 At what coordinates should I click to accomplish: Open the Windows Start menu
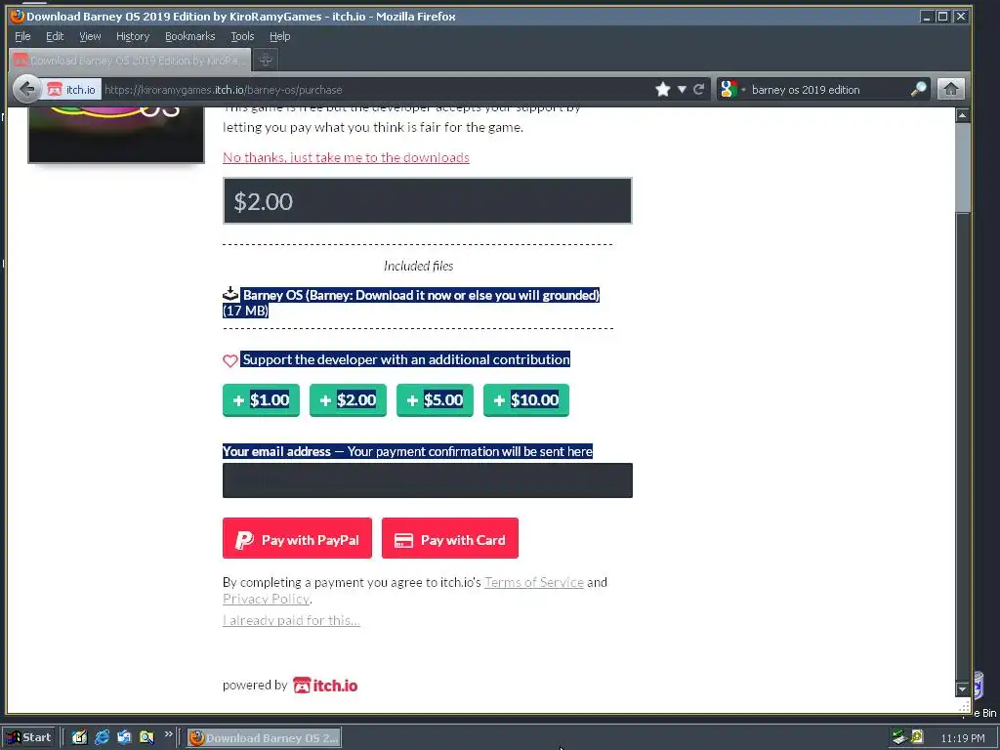point(30,738)
